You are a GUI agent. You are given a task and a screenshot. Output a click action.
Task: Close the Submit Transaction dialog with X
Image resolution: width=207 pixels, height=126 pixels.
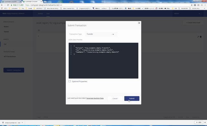(139, 23)
